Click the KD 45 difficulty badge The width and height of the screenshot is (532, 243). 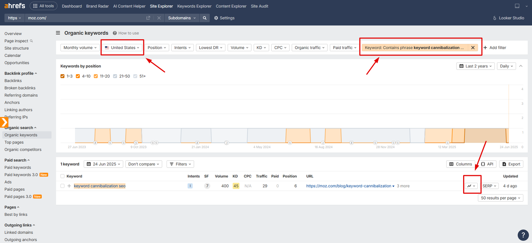236,186
